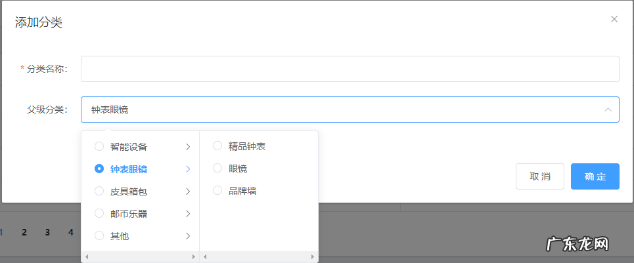Expand the 邮币乐器 submenu chevron
The height and width of the screenshot is (263, 634).
188,214
